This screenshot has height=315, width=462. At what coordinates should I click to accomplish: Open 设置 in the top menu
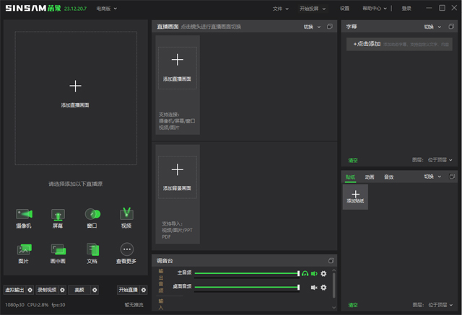click(x=344, y=9)
